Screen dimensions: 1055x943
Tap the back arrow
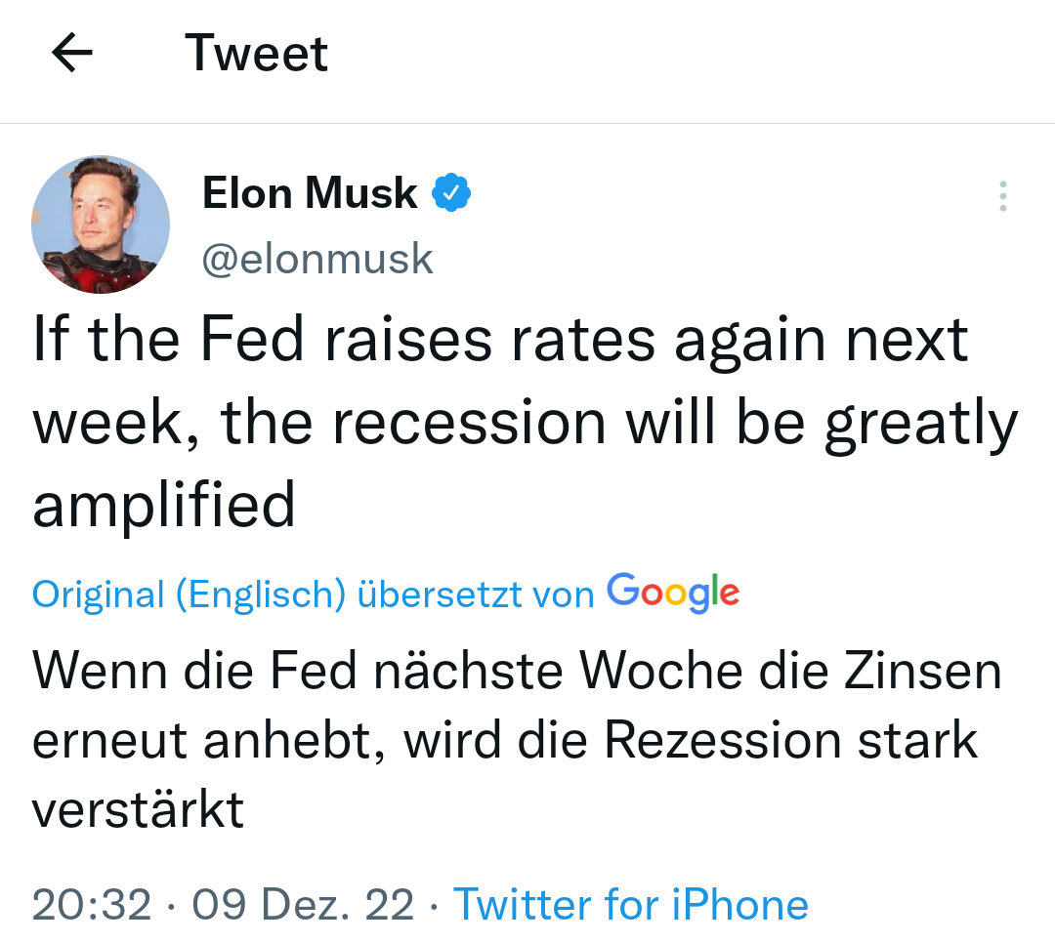72,53
